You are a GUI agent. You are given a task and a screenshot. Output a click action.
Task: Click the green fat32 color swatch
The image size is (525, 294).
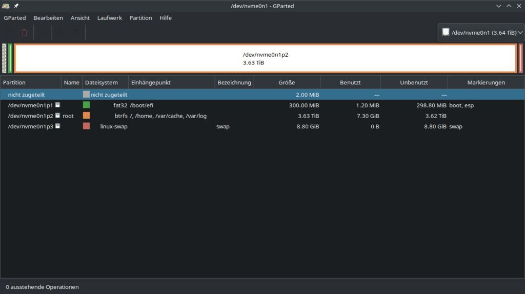click(x=86, y=105)
